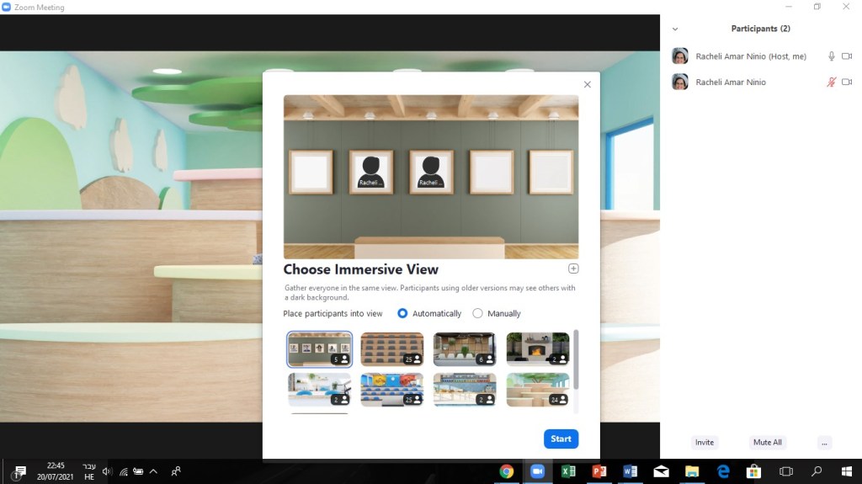Open Excel from the taskbar
The height and width of the screenshot is (484, 862).
(568, 471)
